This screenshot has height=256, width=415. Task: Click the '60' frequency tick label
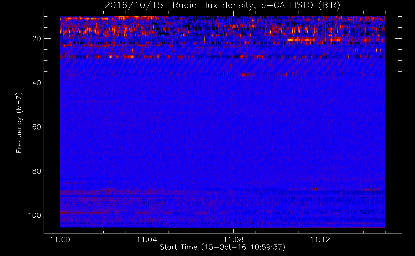tap(37, 127)
